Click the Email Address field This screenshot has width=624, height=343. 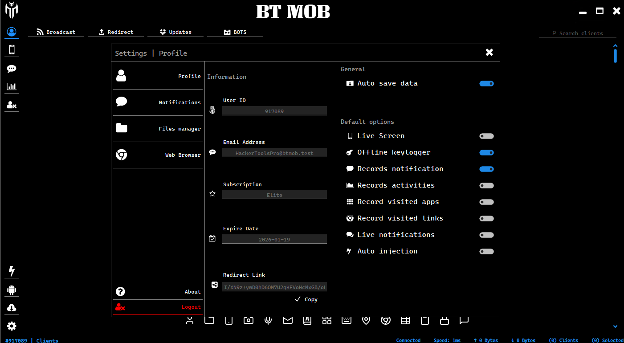coord(274,153)
